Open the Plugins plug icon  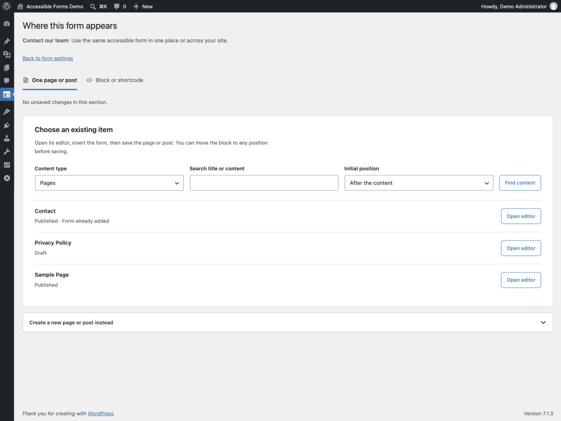[7, 125]
